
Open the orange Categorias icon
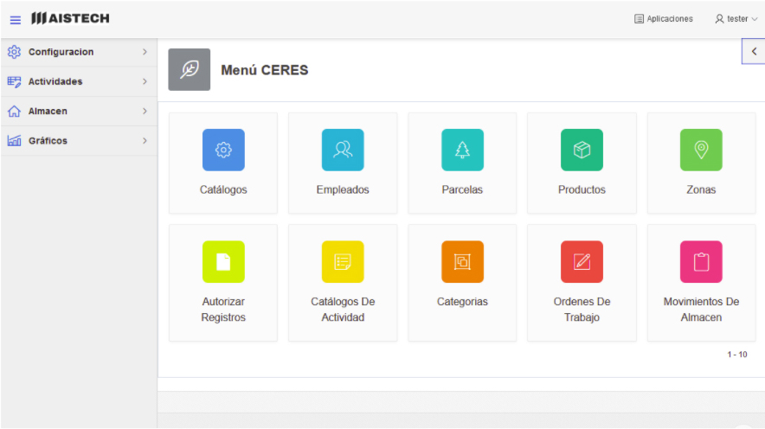point(462,262)
